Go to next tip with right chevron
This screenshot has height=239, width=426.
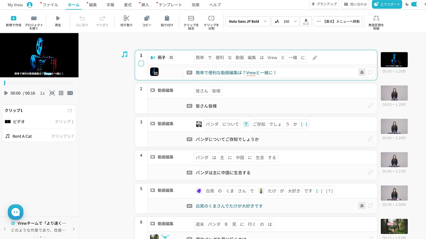pos(74,229)
